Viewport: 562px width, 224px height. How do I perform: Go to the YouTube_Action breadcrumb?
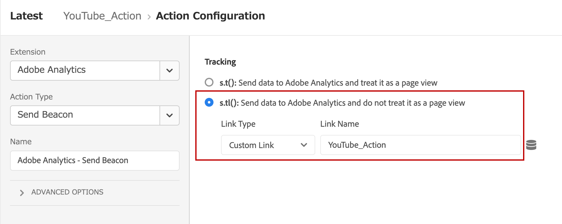pyautogui.click(x=102, y=16)
